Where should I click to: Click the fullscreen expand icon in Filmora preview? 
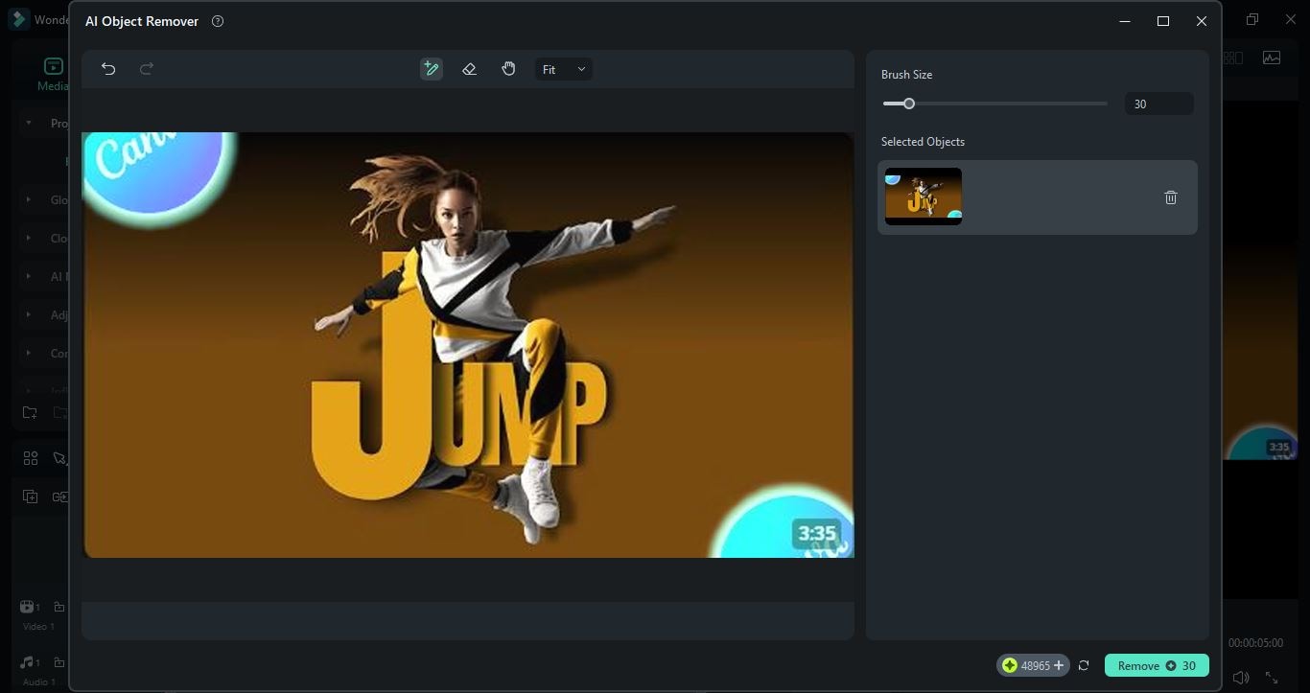(x=1272, y=678)
